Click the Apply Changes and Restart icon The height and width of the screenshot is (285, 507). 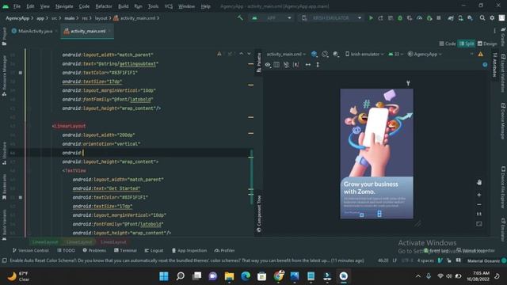coord(380,18)
